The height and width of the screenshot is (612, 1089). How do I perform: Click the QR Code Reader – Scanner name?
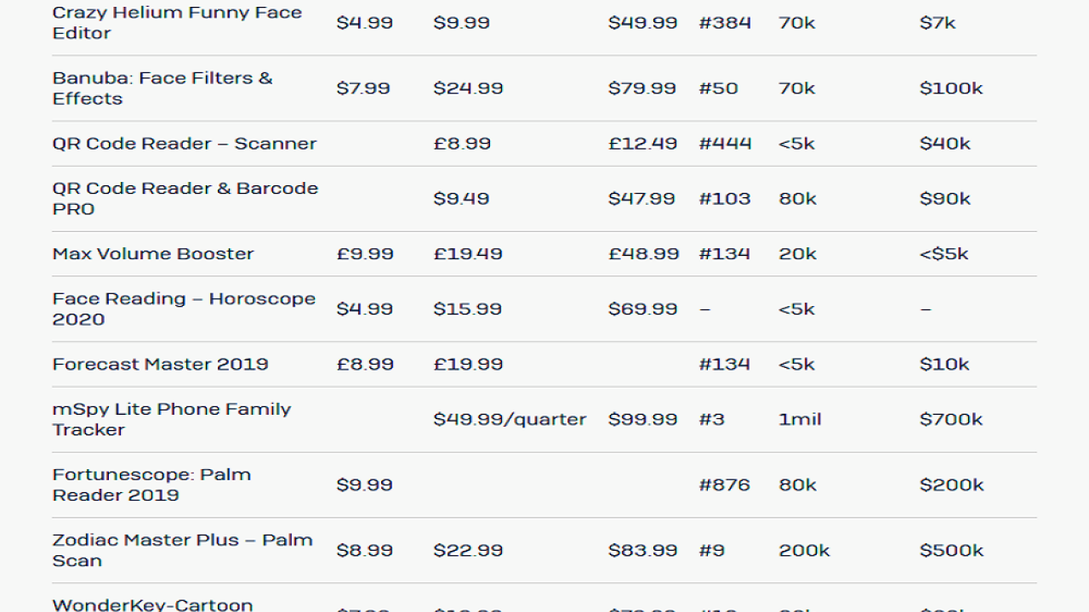point(184,144)
